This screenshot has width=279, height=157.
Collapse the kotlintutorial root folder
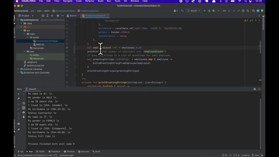(x=18, y=20)
